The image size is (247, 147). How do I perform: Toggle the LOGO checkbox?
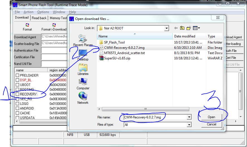tap(17, 103)
